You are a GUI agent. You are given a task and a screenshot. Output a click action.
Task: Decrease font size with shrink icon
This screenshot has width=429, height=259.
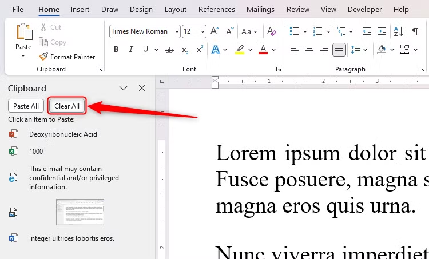pos(230,31)
